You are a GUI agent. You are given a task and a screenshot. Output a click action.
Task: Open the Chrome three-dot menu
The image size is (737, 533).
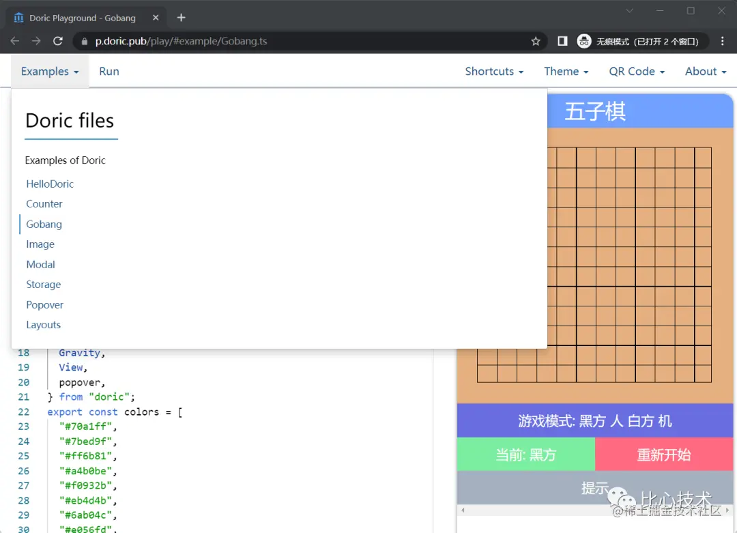(723, 42)
